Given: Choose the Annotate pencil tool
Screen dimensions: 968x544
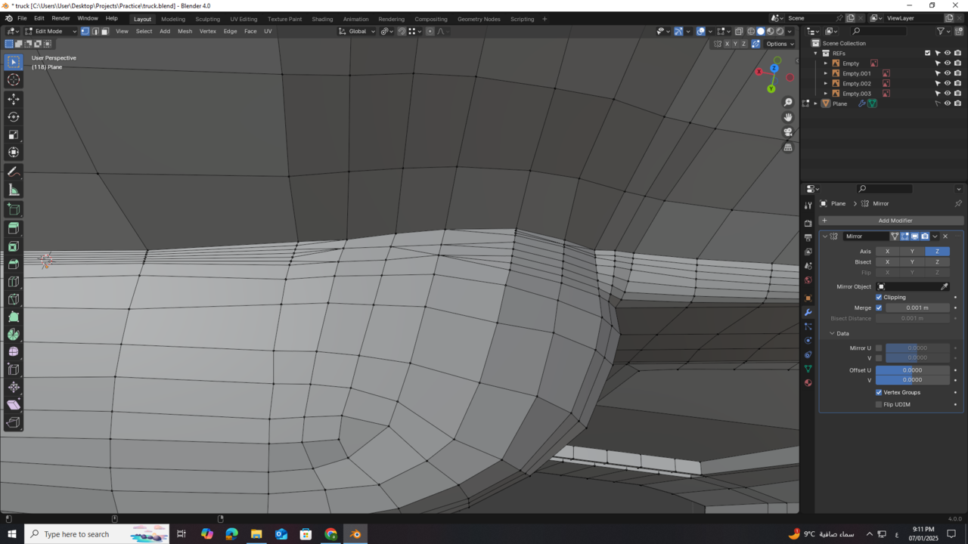Looking at the screenshot, I should [14, 172].
